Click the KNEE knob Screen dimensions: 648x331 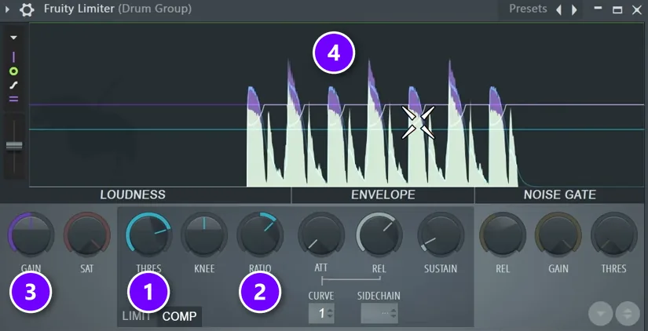[204, 235]
